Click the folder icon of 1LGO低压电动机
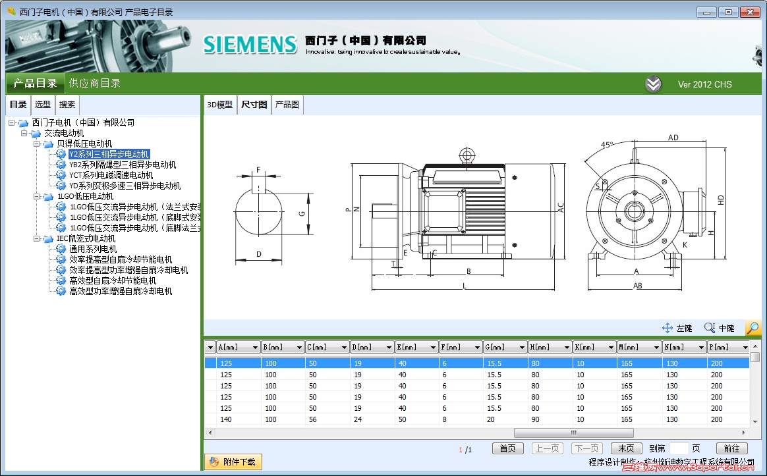 [48, 196]
